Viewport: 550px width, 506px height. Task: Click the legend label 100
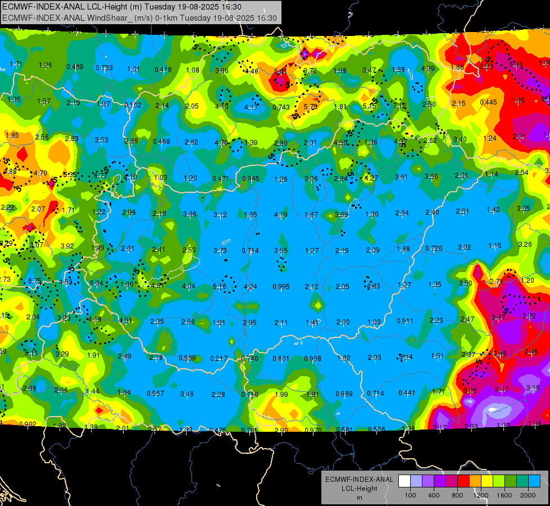[410, 495]
